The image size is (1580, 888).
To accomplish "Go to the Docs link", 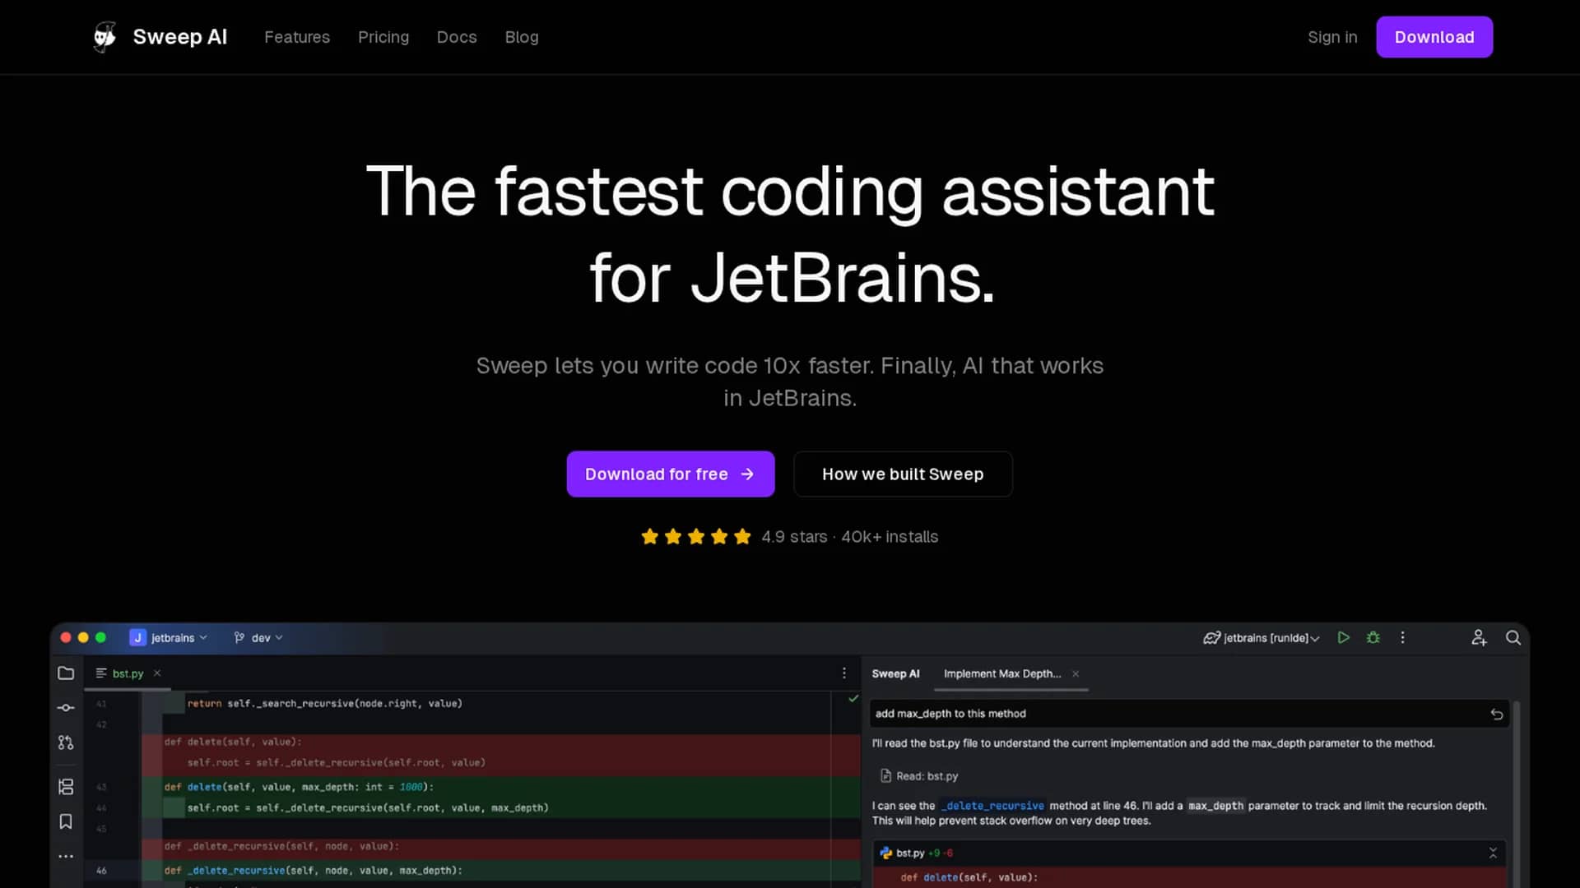I will coord(457,37).
